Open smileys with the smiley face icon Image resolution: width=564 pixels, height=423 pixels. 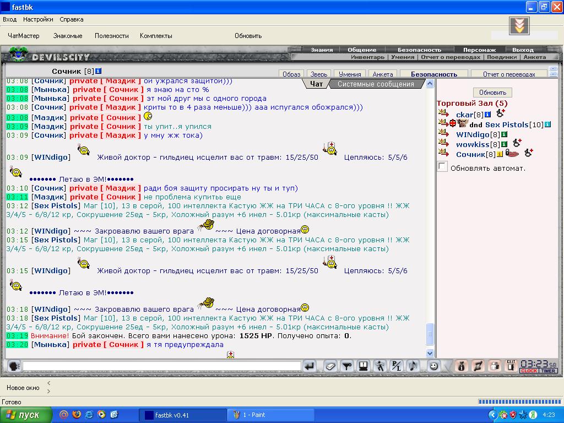tap(434, 366)
